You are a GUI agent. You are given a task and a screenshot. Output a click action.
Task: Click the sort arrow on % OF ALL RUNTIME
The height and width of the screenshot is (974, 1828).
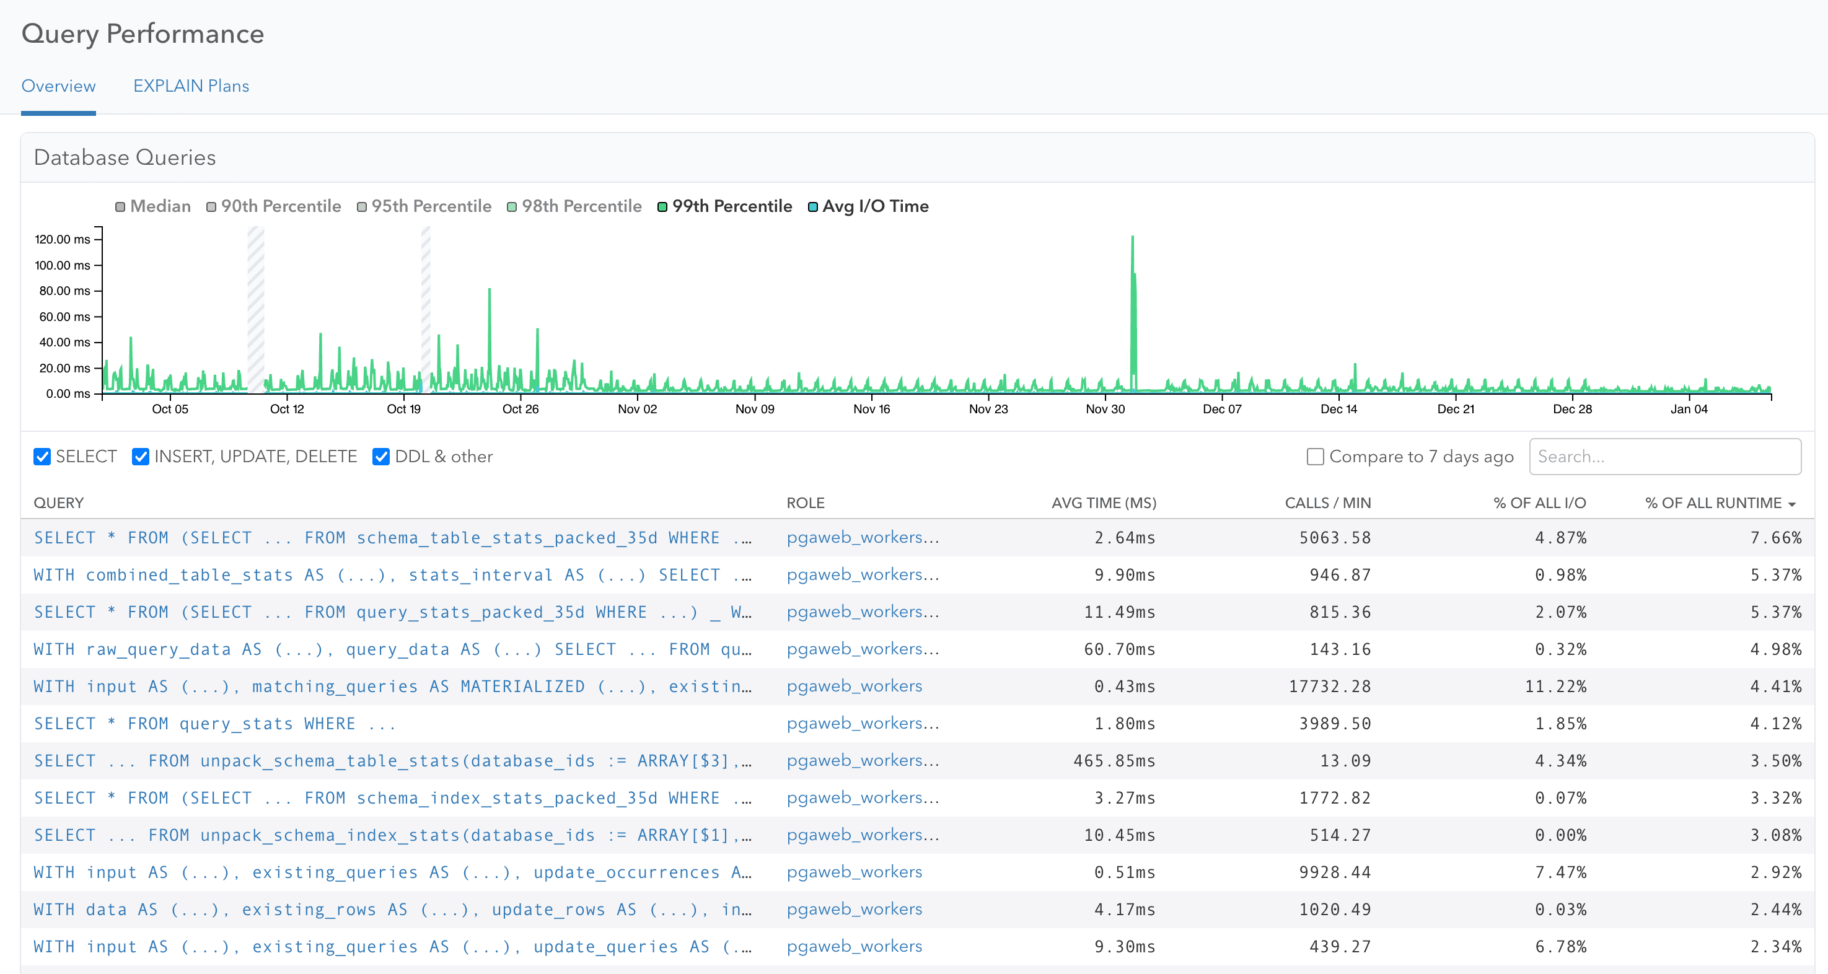(x=1792, y=504)
